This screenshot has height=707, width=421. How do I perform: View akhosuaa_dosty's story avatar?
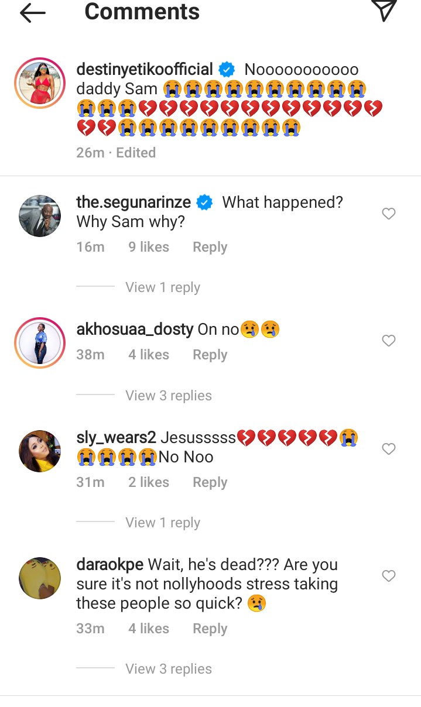click(40, 343)
